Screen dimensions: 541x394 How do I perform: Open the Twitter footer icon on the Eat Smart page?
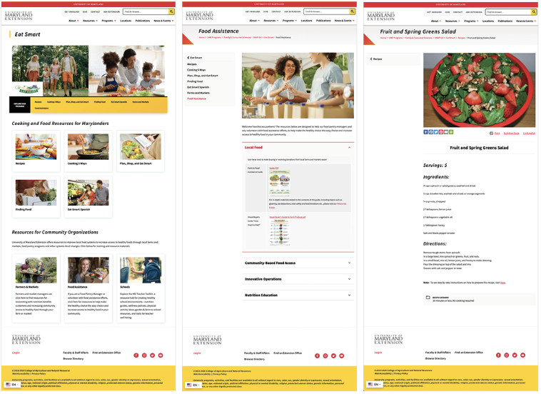pyautogui.click(x=153, y=355)
